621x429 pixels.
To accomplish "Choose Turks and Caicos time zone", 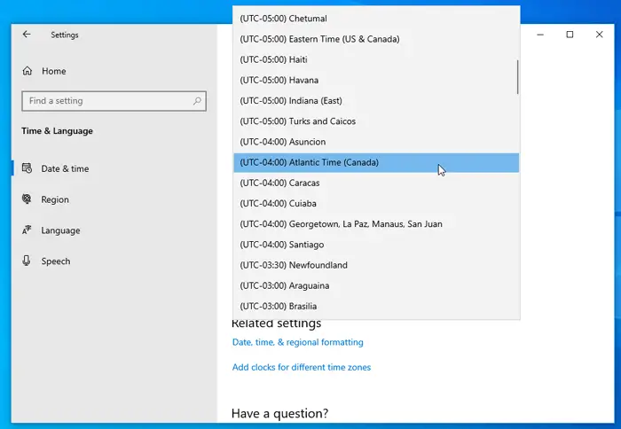I will click(x=376, y=121).
